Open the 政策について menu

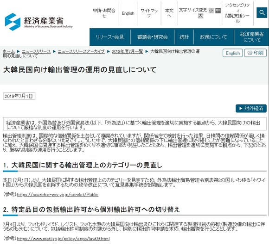[x=214, y=37]
